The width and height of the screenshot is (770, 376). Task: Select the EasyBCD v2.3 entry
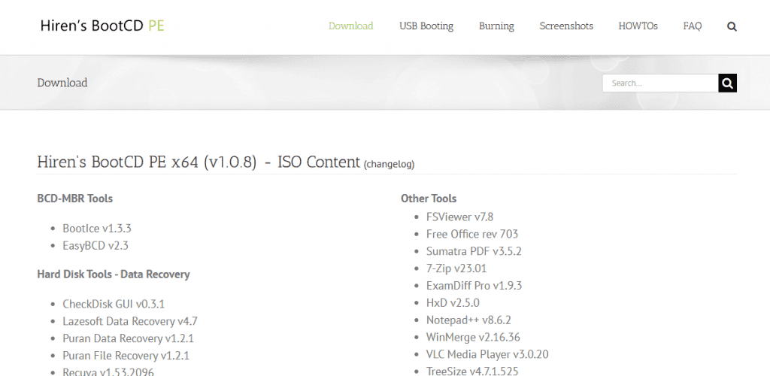[96, 245]
